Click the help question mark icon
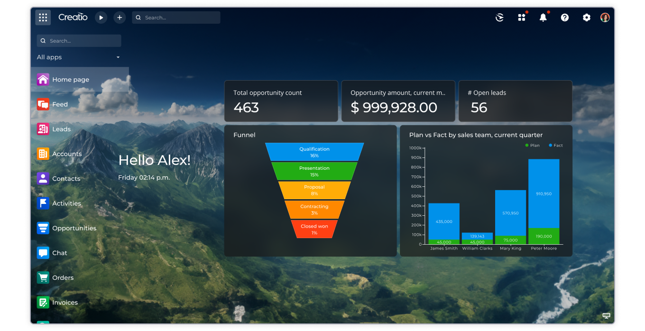 click(x=564, y=18)
